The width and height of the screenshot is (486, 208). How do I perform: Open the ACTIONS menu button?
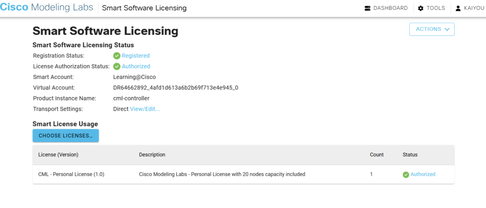click(432, 29)
